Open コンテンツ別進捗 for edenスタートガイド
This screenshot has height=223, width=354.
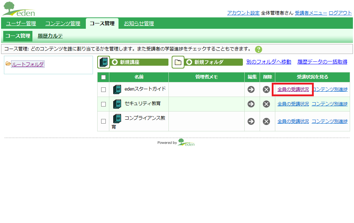coord(330,89)
